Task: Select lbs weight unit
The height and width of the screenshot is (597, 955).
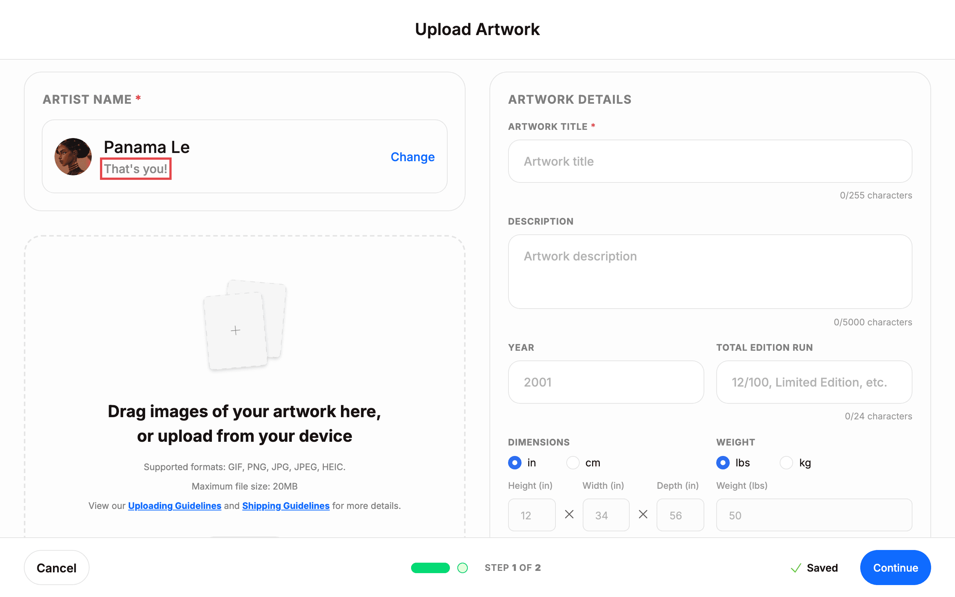Action: click(723, 463)
